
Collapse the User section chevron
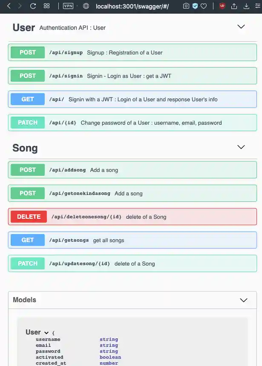click(x=241, y=27)
